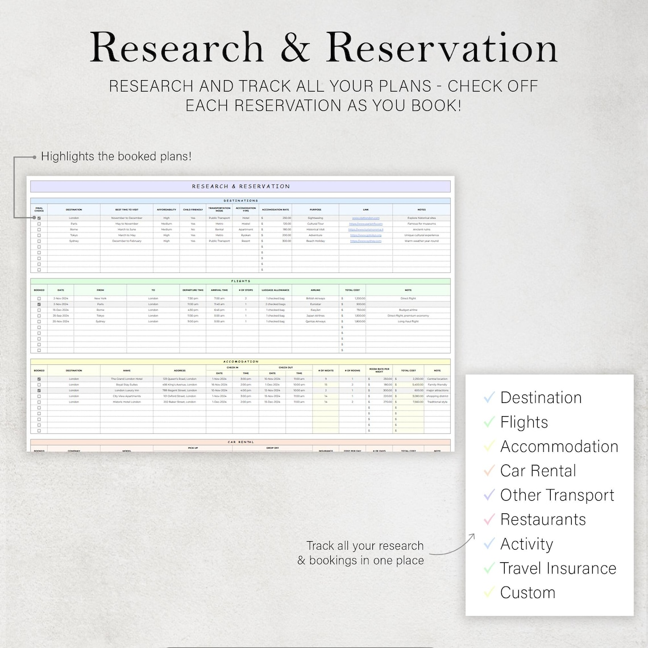Click the checkmark next to Travel Insurance

click(x=489, y=568)
